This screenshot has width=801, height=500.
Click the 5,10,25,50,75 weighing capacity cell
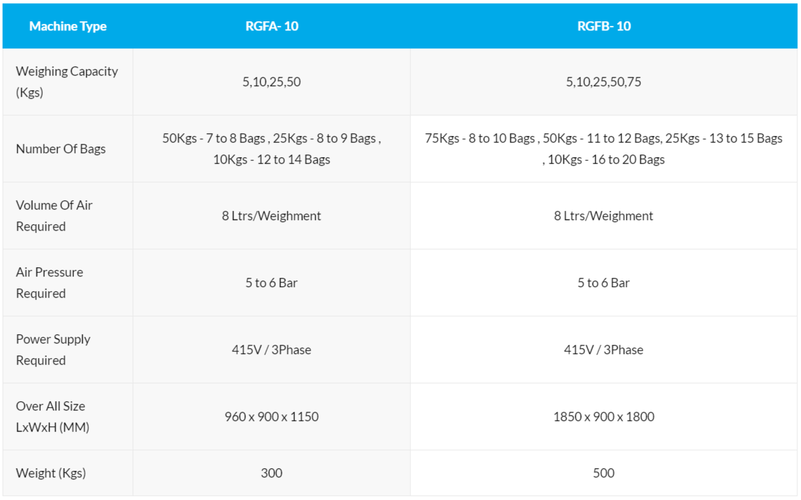click(604, 82)
